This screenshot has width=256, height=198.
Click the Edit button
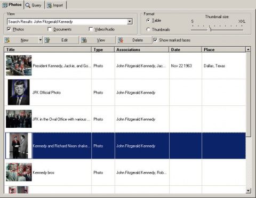61,40
